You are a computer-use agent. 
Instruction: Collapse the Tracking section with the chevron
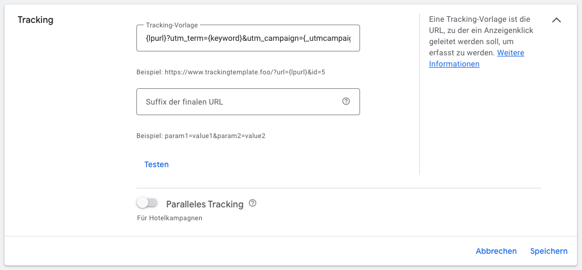click(x=556, y=20)
